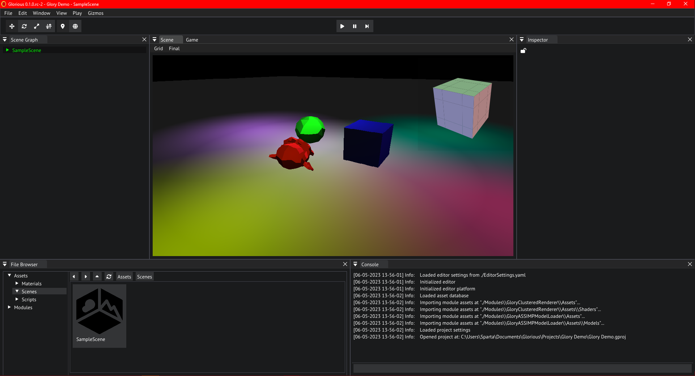This screenshot has height=376, width=695.
Task: Open the Gizmos menu
Action: click(96, 13)
